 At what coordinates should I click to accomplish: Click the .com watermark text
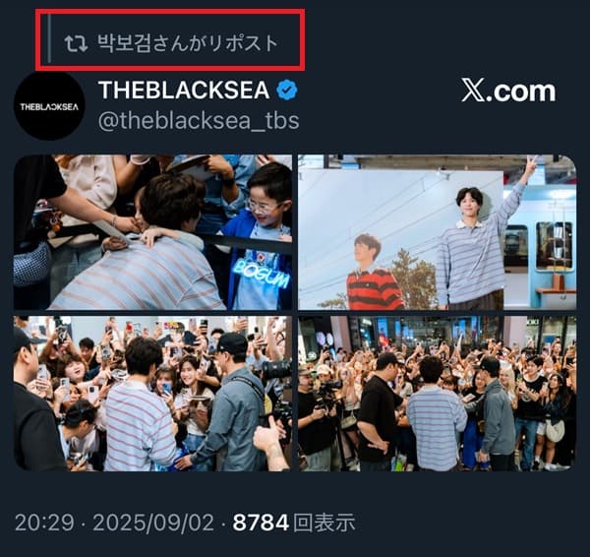[521, 92]
